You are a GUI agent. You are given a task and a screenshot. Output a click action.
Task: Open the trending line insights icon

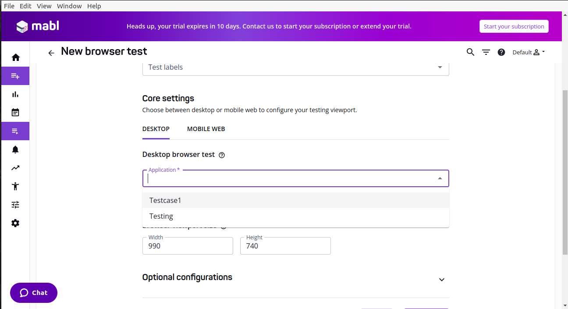point(15,168)
